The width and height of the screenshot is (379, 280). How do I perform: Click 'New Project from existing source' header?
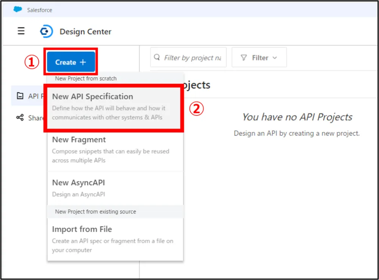click(96, 211)
